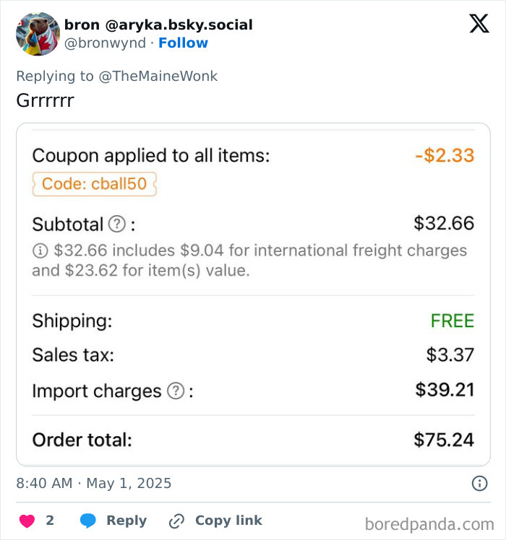The height and width of the screenshot is (540, 506).
Task: Click the Reply button text
Action: tap(126, 521)
